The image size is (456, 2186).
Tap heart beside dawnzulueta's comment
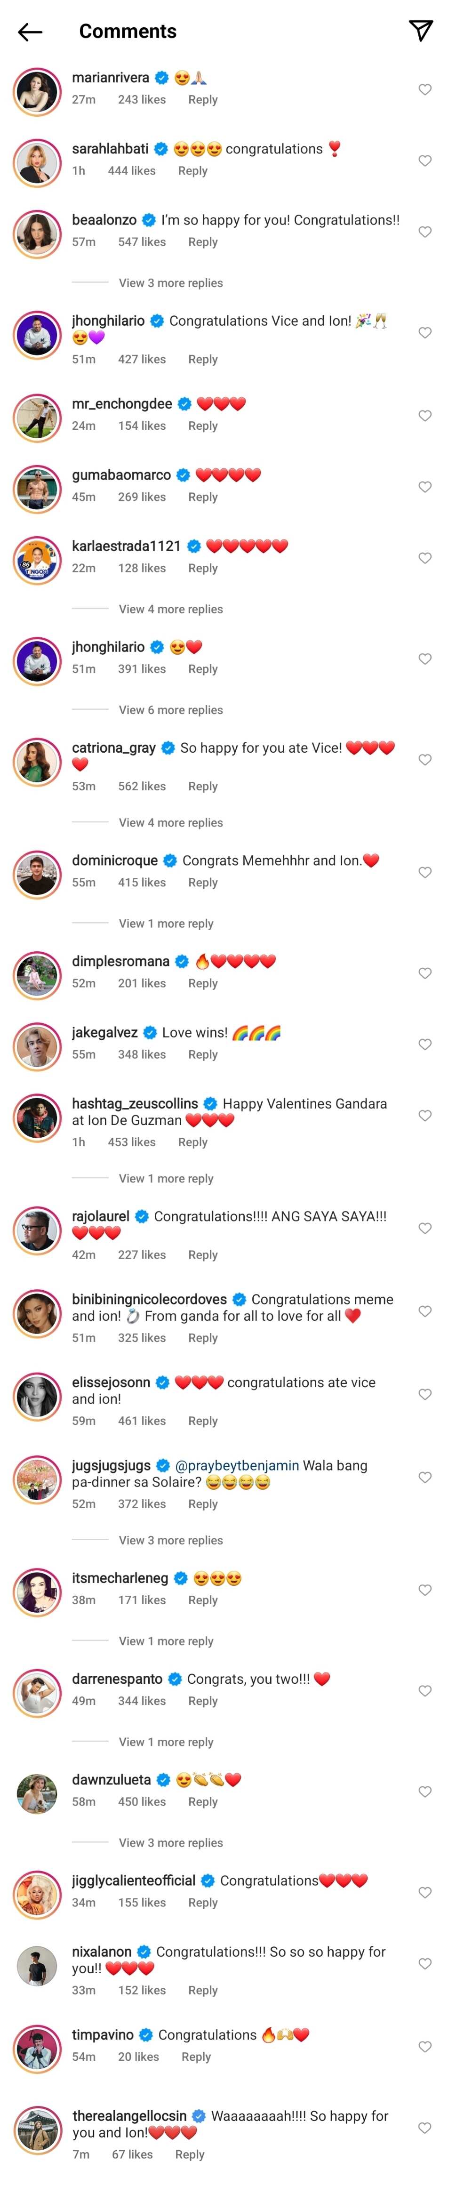pos(424,1792)
